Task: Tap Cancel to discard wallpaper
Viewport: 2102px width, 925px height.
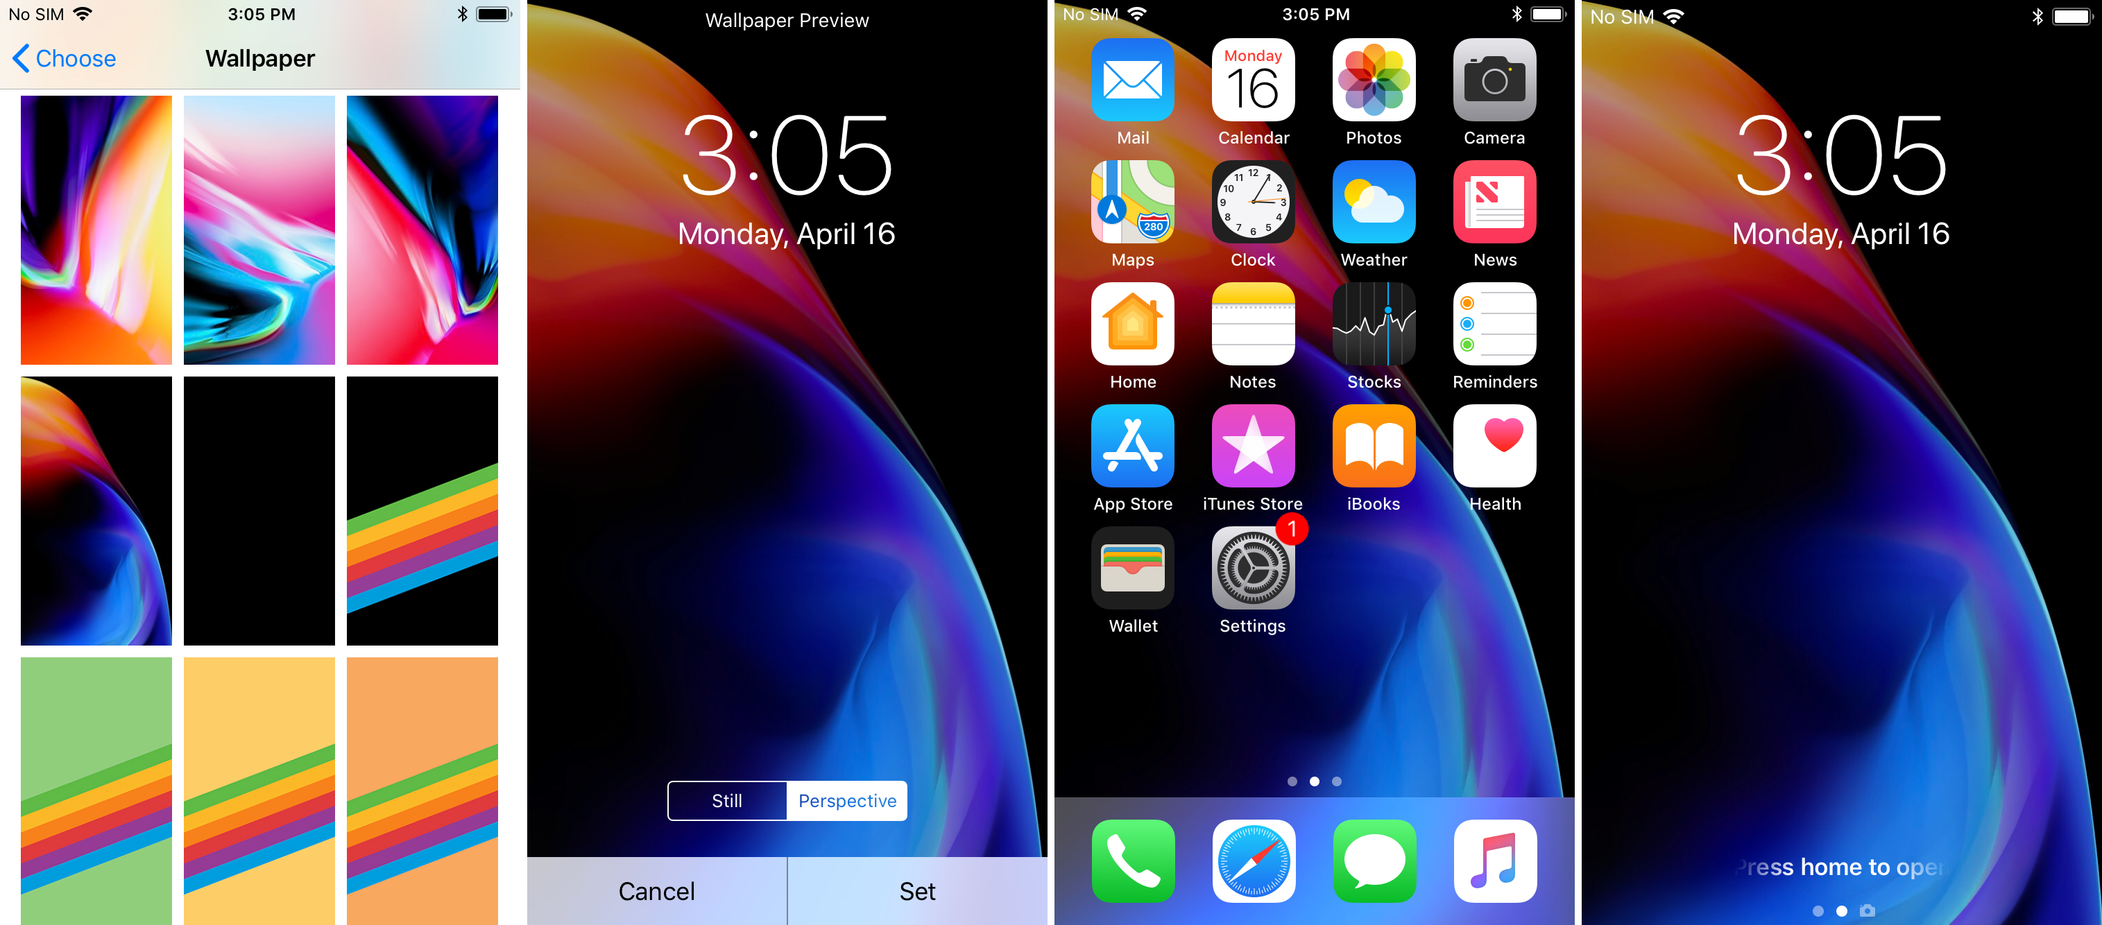Action: pos(657,885)
